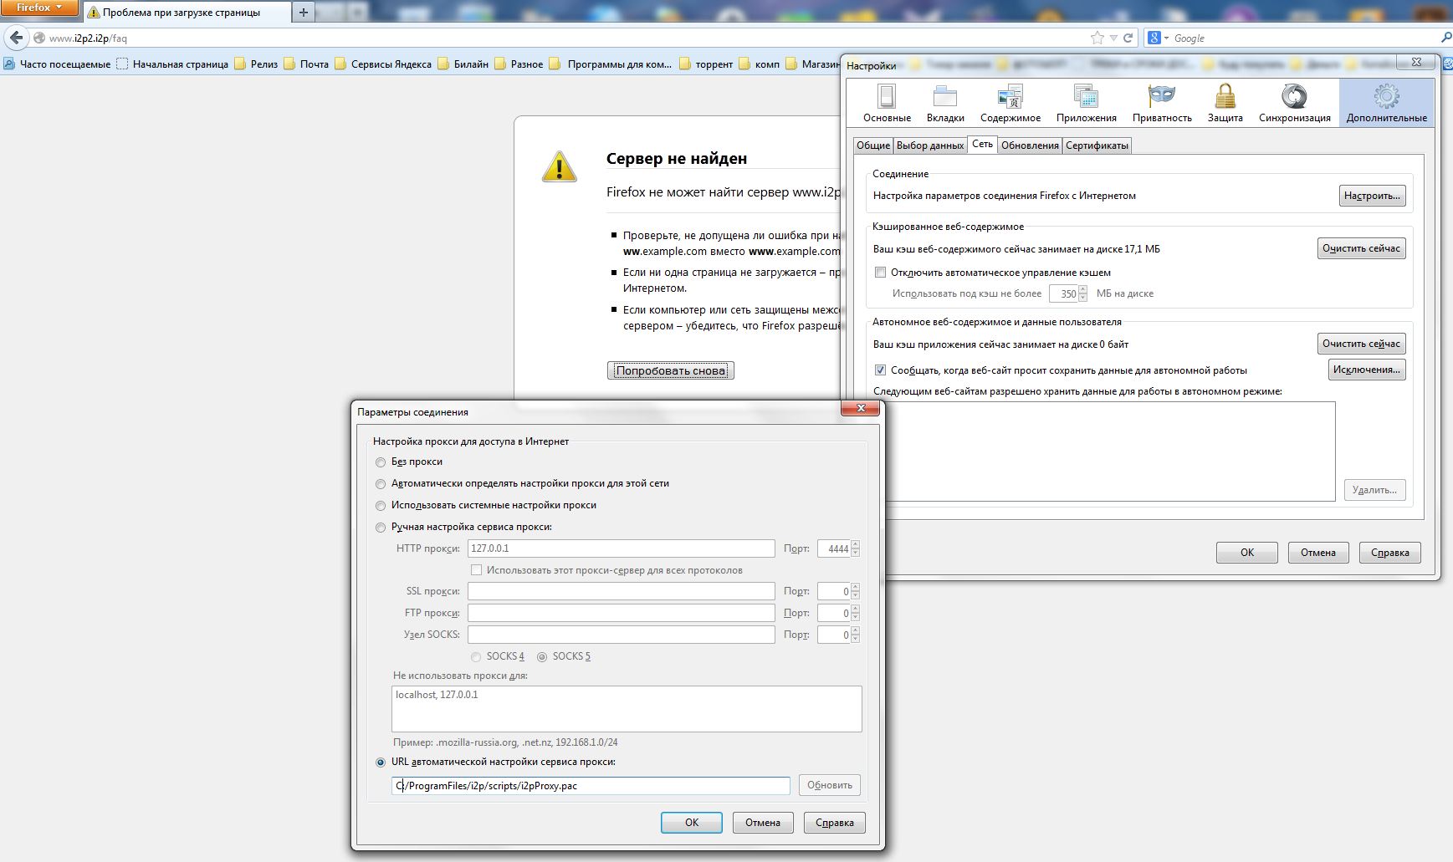Click Отмена in connection settings dialog
Image resolution: width=1453 pixels, height=862 pixels.
763,823
